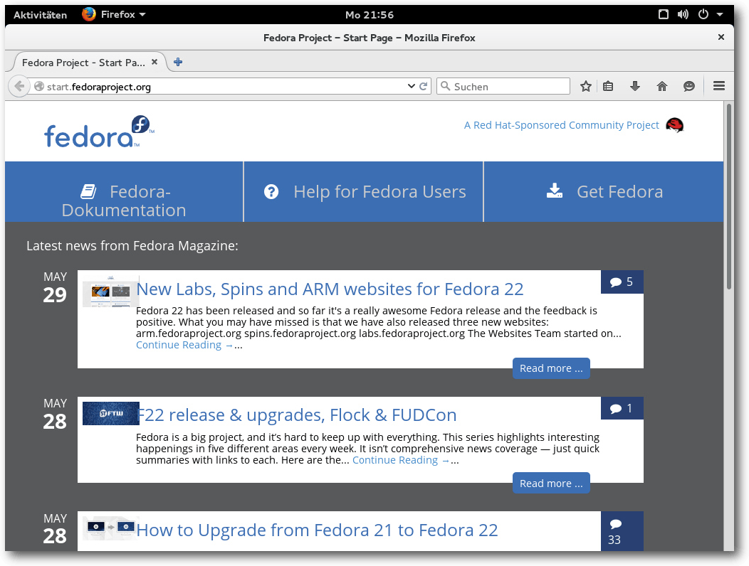The image size is (749, 566).
Task: Open the Labs article thumbnail image
Action: pos(111,291)
